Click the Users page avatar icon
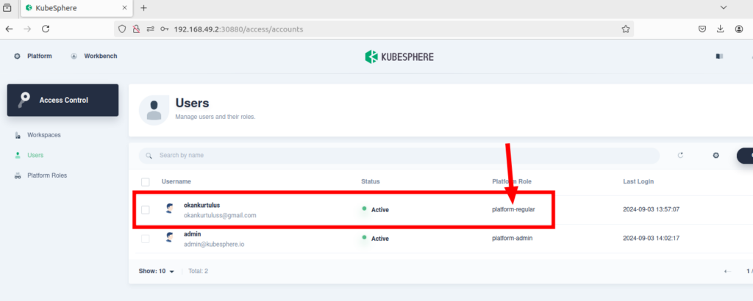This screenshot has width=753, height=301. [154, 110]
